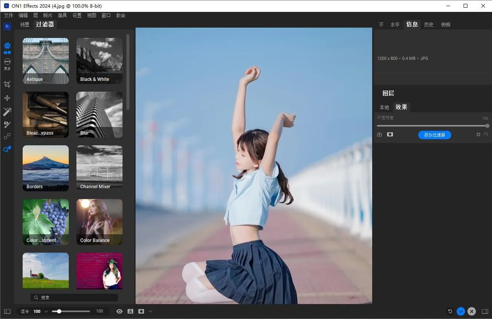Viewport: 492px width, 319px height.
Task: Click the gear settings icon in effects panel
Action: tap(478, 135)
